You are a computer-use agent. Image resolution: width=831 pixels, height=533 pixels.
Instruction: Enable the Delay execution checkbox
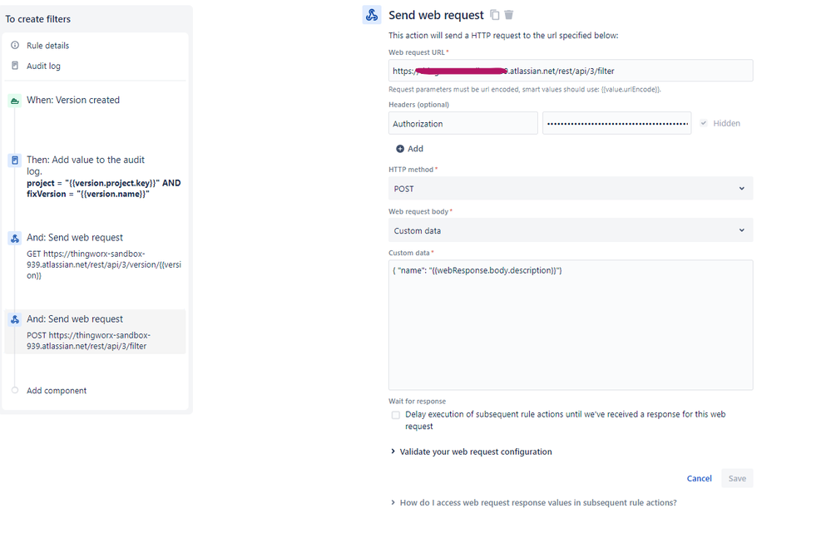(x=396, y=415)
